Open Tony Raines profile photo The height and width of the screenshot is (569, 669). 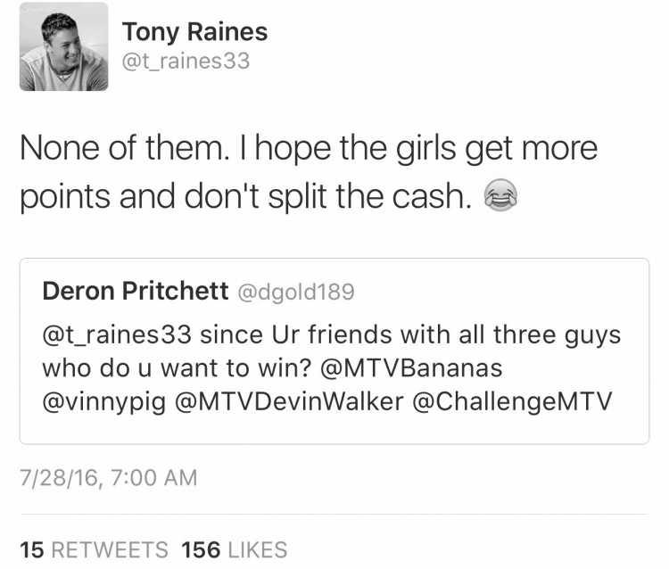(63, 46)
